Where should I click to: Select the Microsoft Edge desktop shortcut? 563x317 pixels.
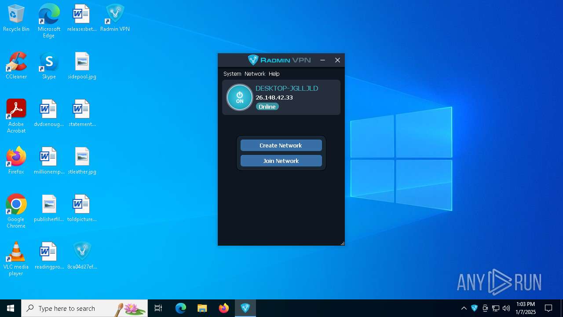[x=49, y=21]
